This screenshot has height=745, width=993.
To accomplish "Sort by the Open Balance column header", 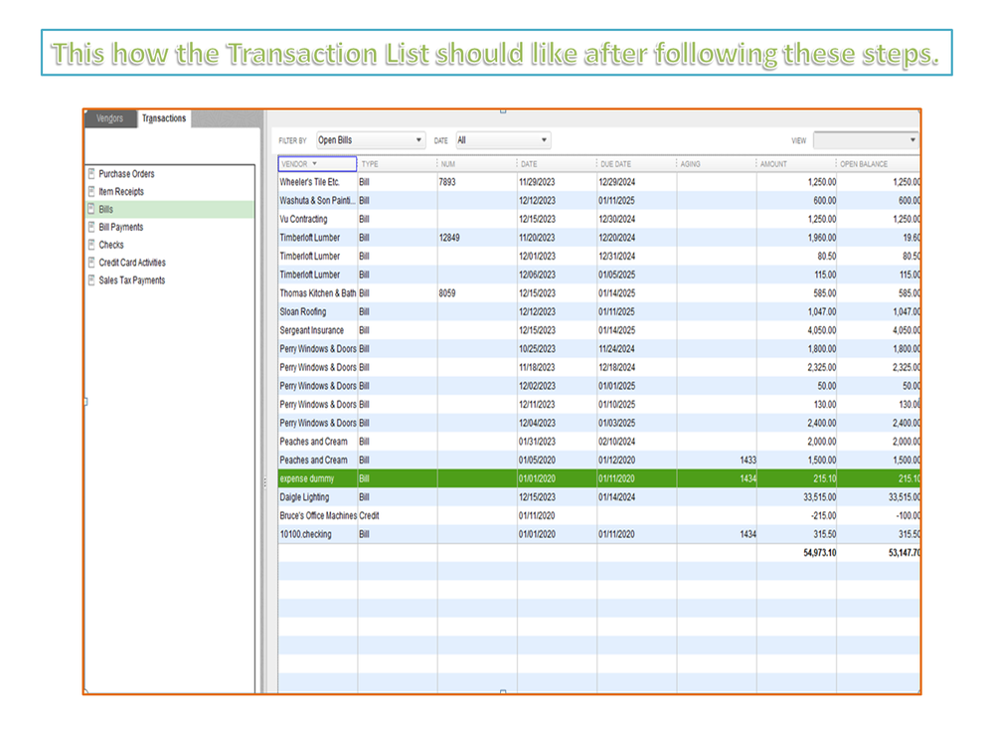I will tap(879, 163).
